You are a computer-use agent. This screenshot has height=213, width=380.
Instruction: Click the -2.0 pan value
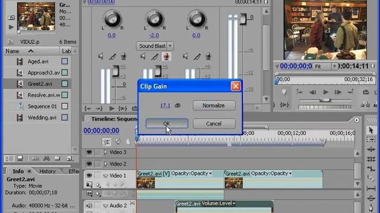tap(154, 35)
